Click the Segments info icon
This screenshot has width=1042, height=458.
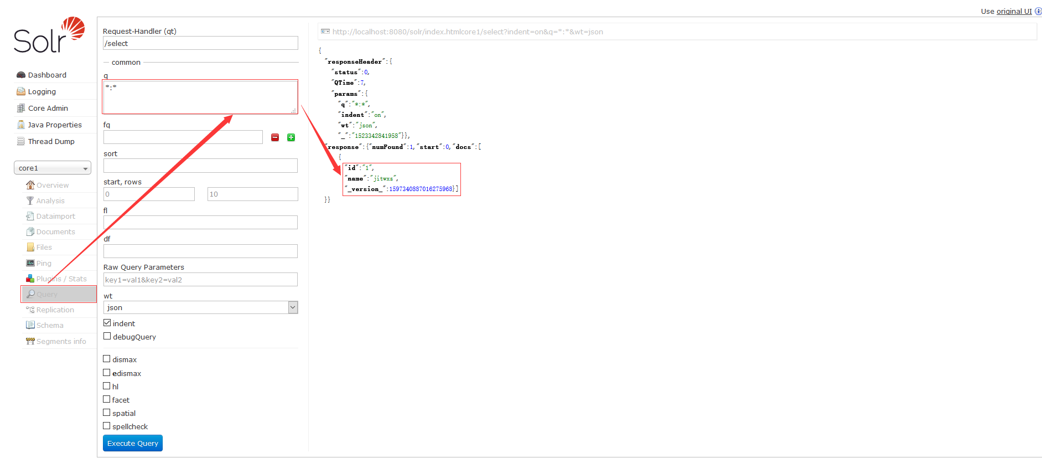[x=30, y=341]
